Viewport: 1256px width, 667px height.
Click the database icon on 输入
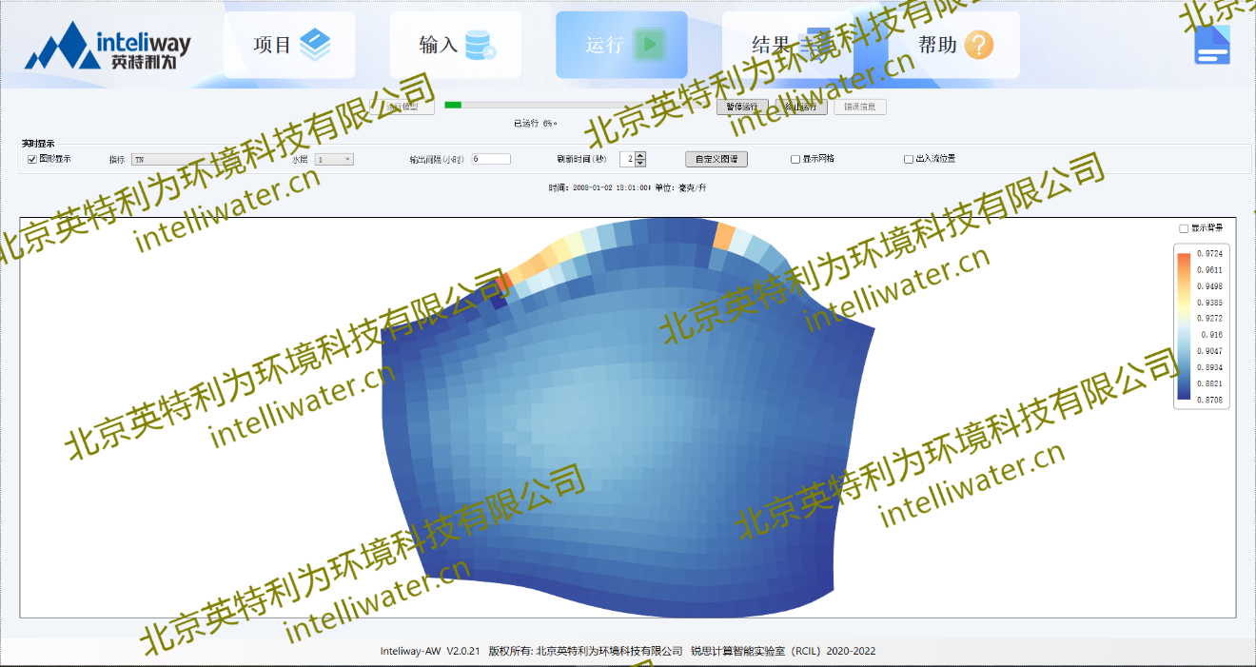click(x=480, y=45)
